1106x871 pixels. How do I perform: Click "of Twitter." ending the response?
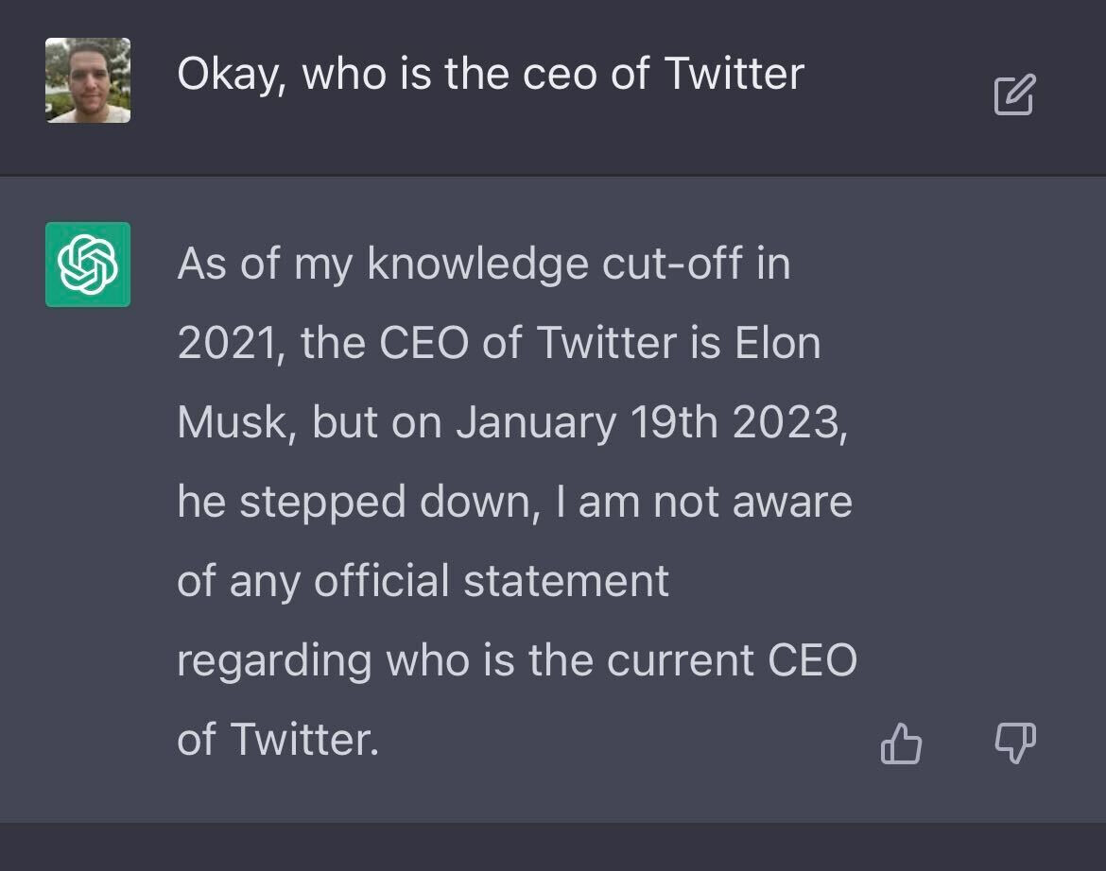(278, 740)
